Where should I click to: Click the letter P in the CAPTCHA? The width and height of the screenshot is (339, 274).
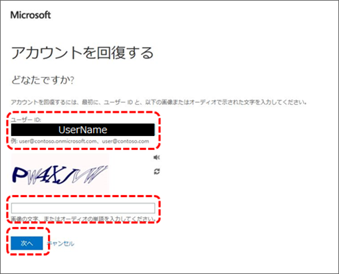(x=19, y=175)
